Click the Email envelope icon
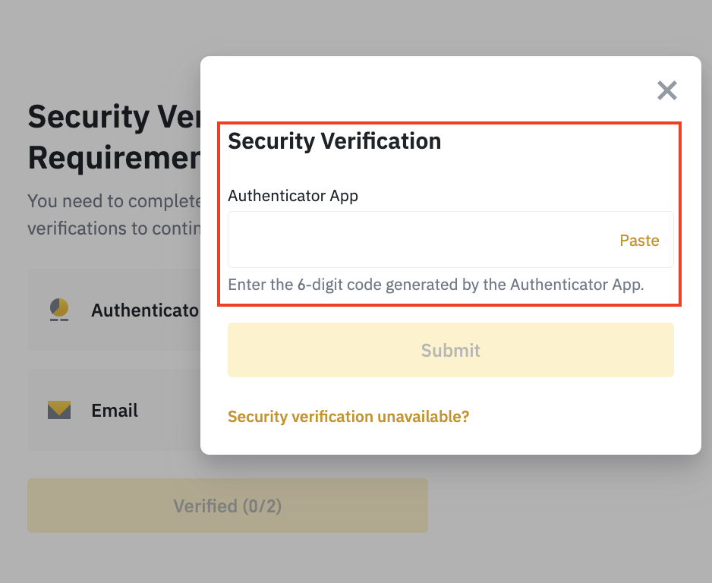This screenshot has height=583, width=712. [x=59, y=410]
